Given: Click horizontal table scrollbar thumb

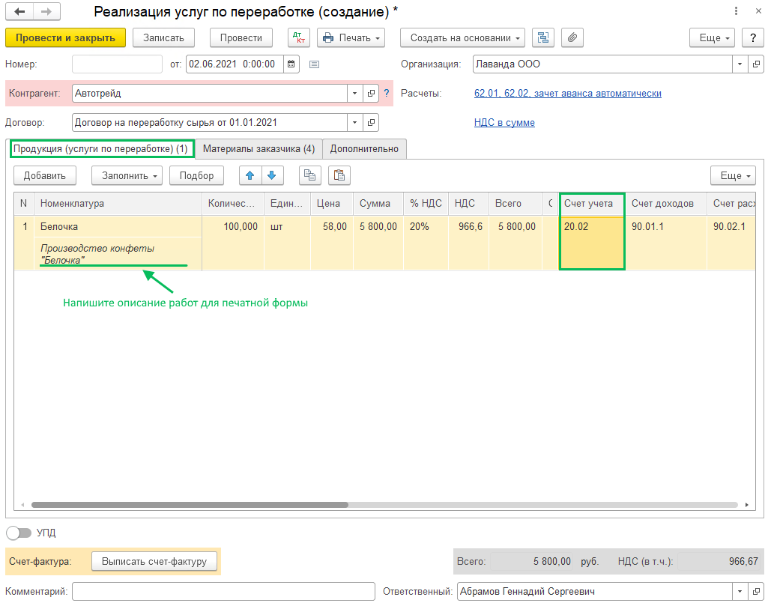Looking at the screenshot, I should click(x=190, y=504).
